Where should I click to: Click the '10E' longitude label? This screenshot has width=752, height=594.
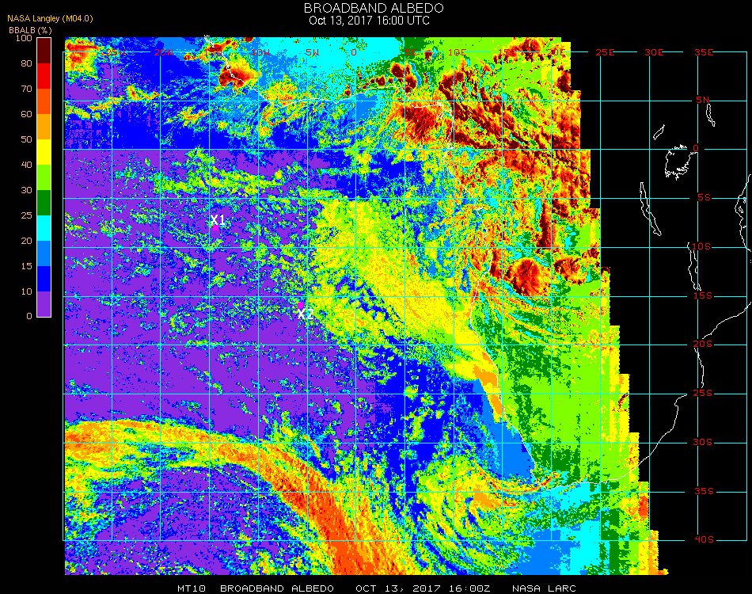tap(457, 52)
